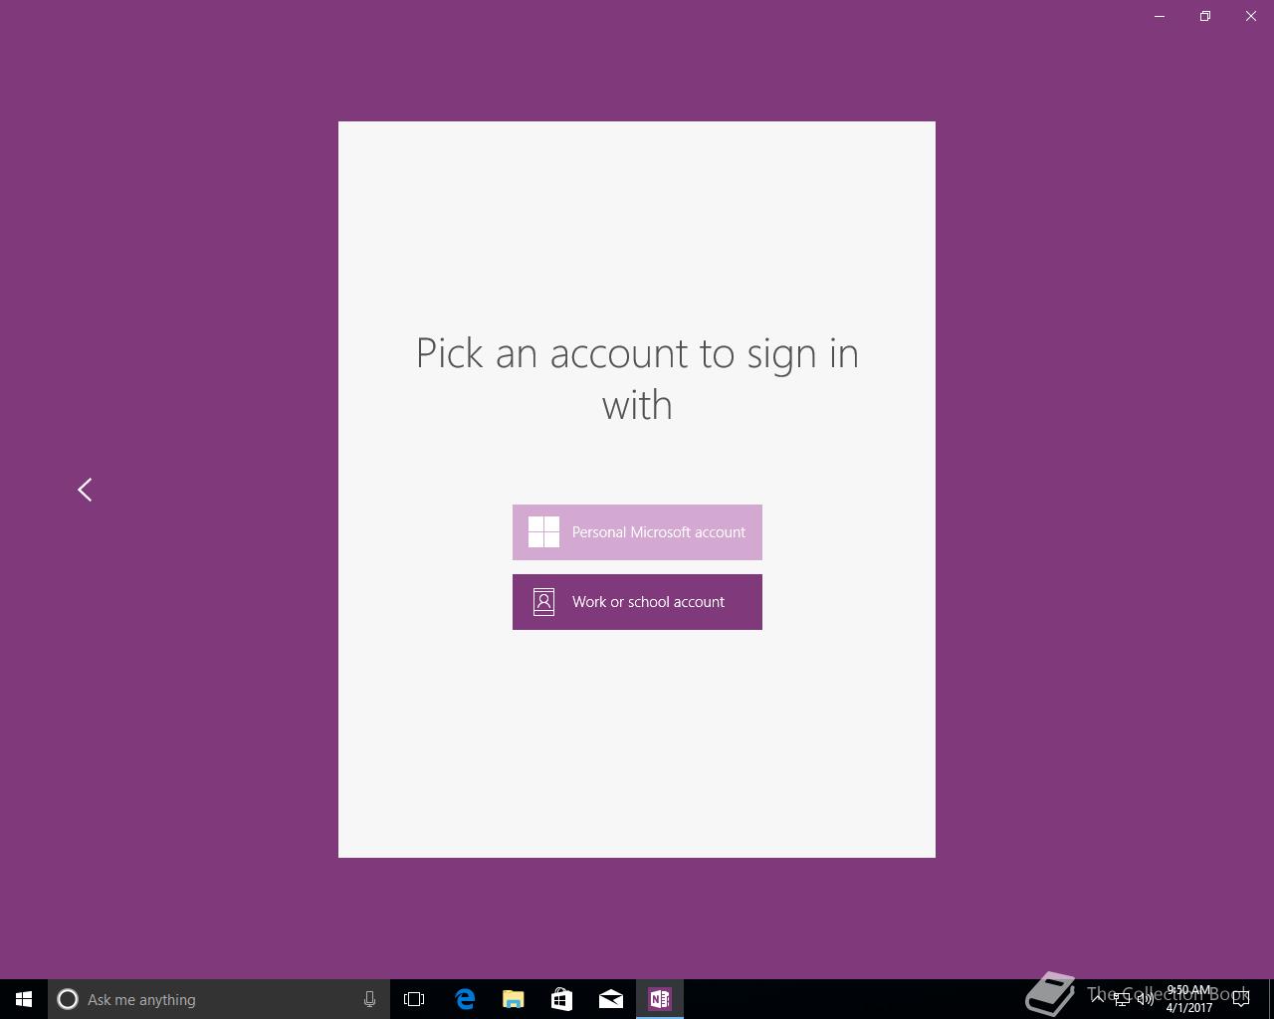Launch Microsoft Edge from the taskbar
1274x1019 pixels.
pos(465,999)
